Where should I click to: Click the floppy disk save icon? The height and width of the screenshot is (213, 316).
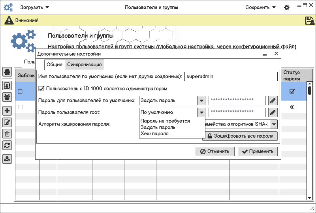(x=309, y=21)
